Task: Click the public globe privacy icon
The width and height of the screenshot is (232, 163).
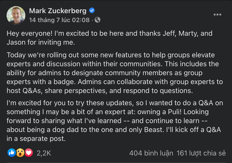Action: click(98, 19)
